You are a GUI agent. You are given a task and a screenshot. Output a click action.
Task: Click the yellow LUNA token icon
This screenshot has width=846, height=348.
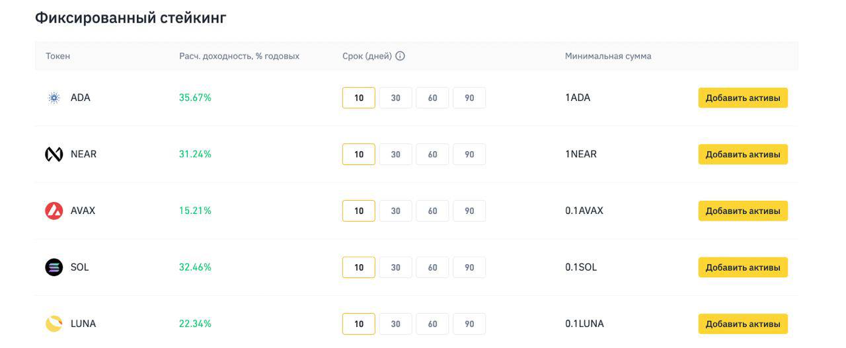click(54, 324)
